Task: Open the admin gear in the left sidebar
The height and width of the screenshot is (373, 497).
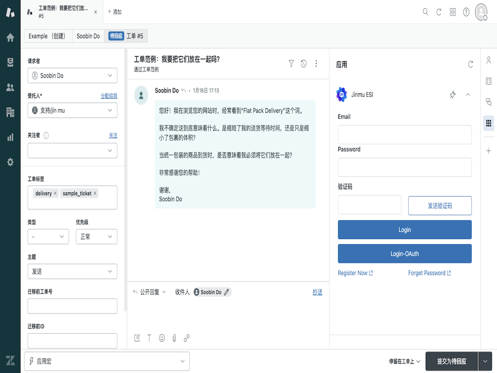Action: point(10,162)
